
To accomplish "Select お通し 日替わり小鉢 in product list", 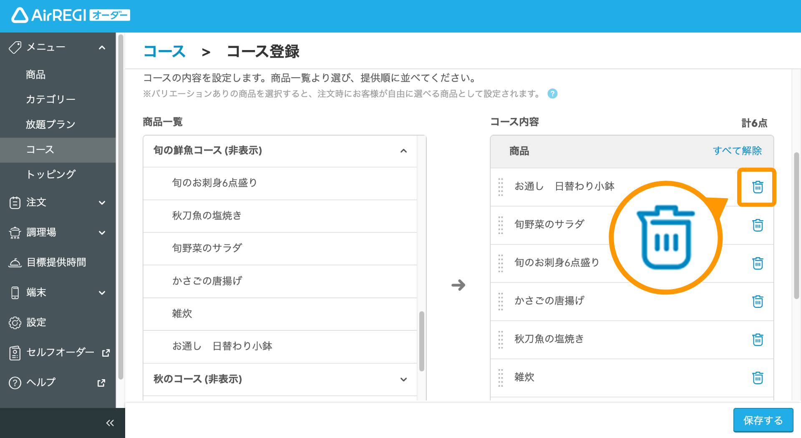I will [280, 347].
